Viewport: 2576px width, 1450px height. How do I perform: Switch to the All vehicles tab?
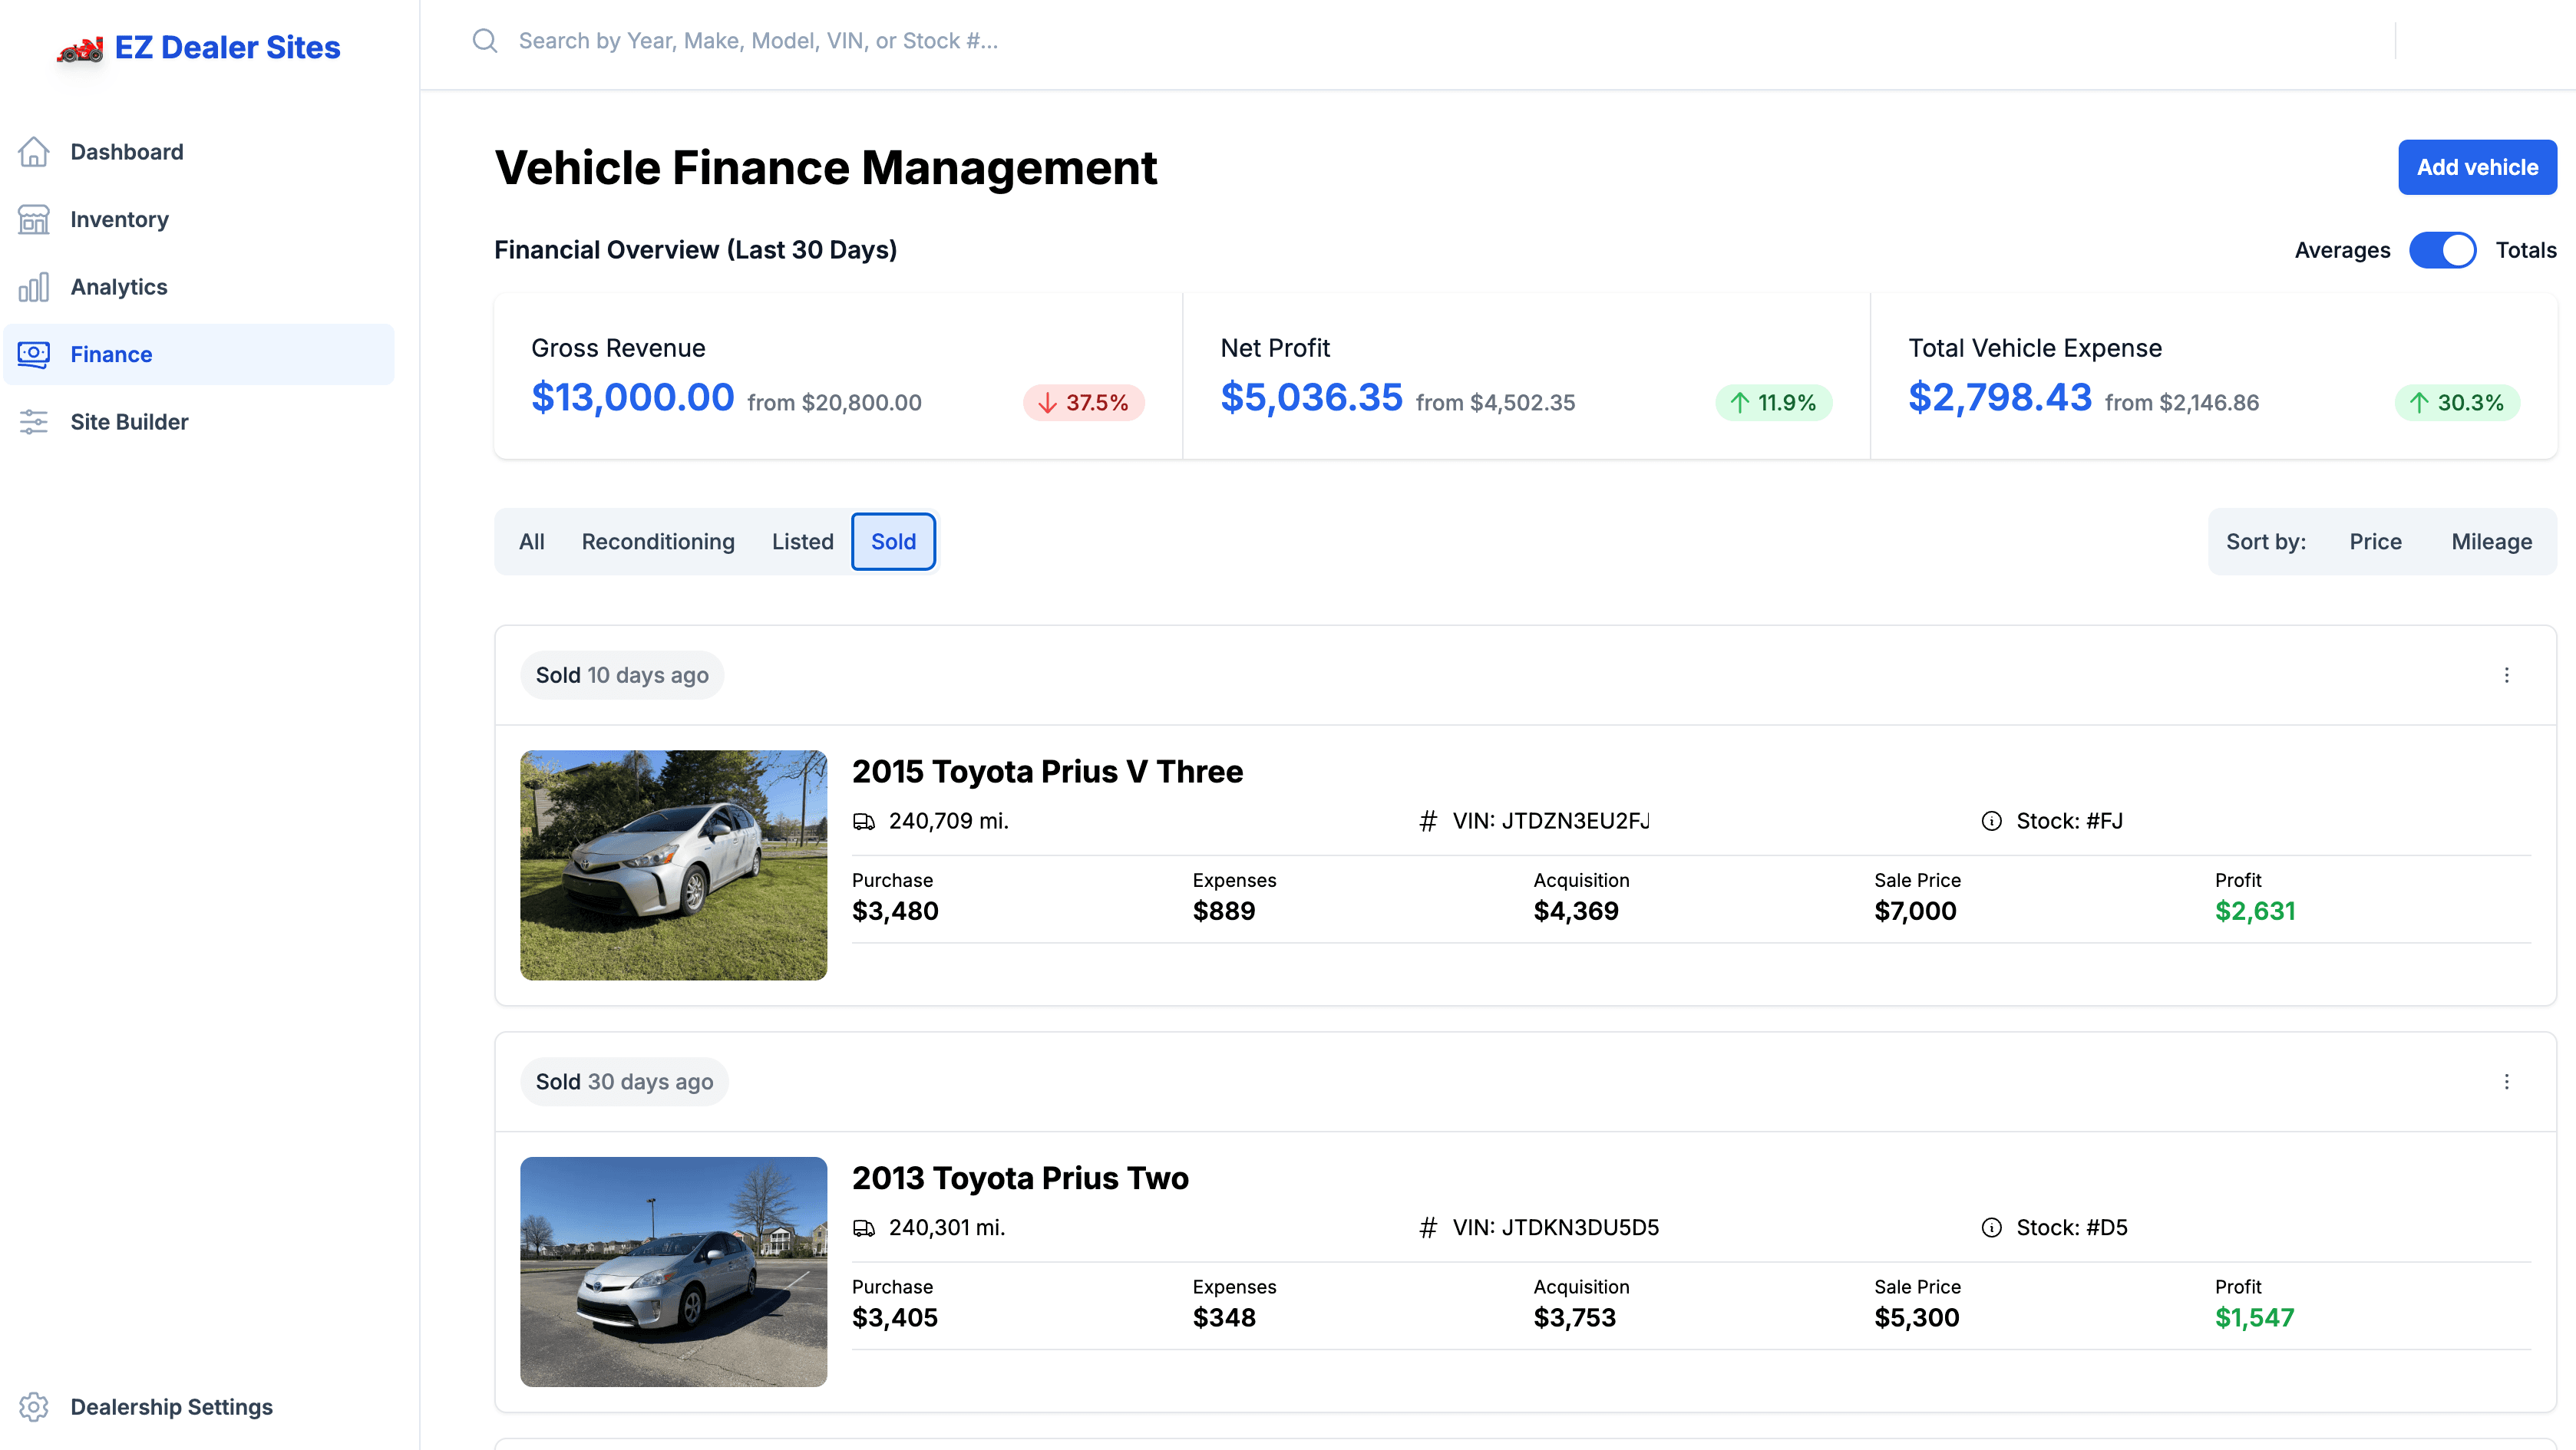[531, 541]
